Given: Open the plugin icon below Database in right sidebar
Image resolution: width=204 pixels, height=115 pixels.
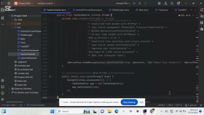Looking at the screenshot, I should click(202, 29).
